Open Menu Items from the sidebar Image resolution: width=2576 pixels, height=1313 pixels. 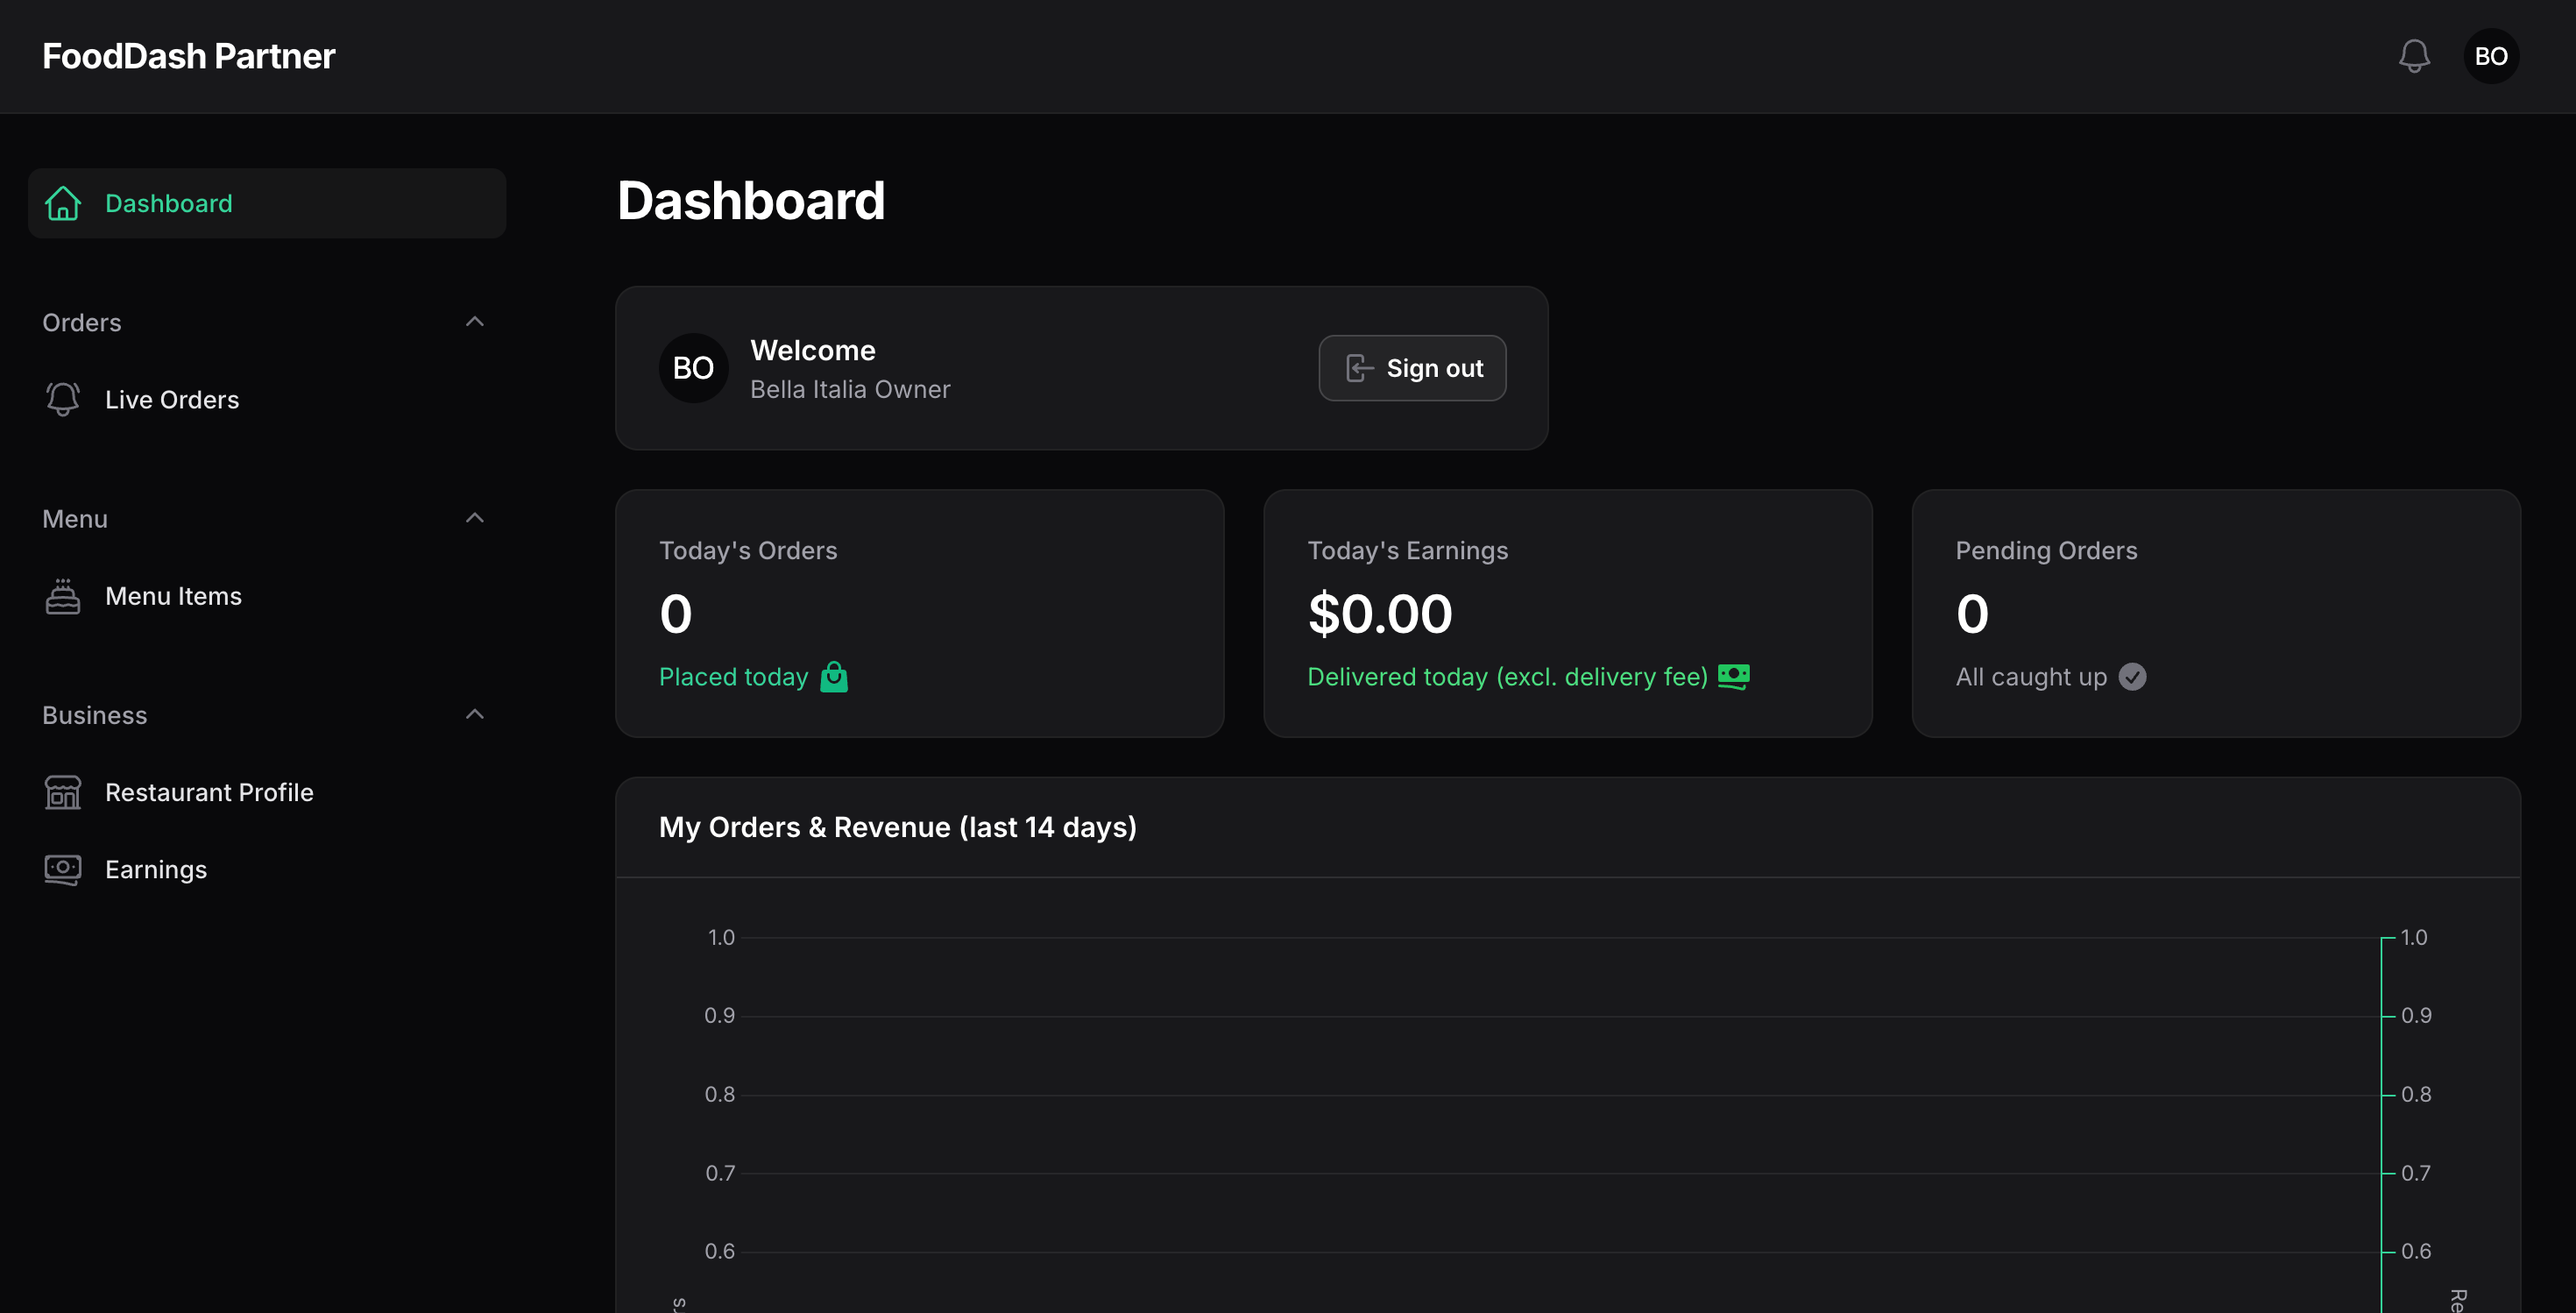[x=267, y=596]
